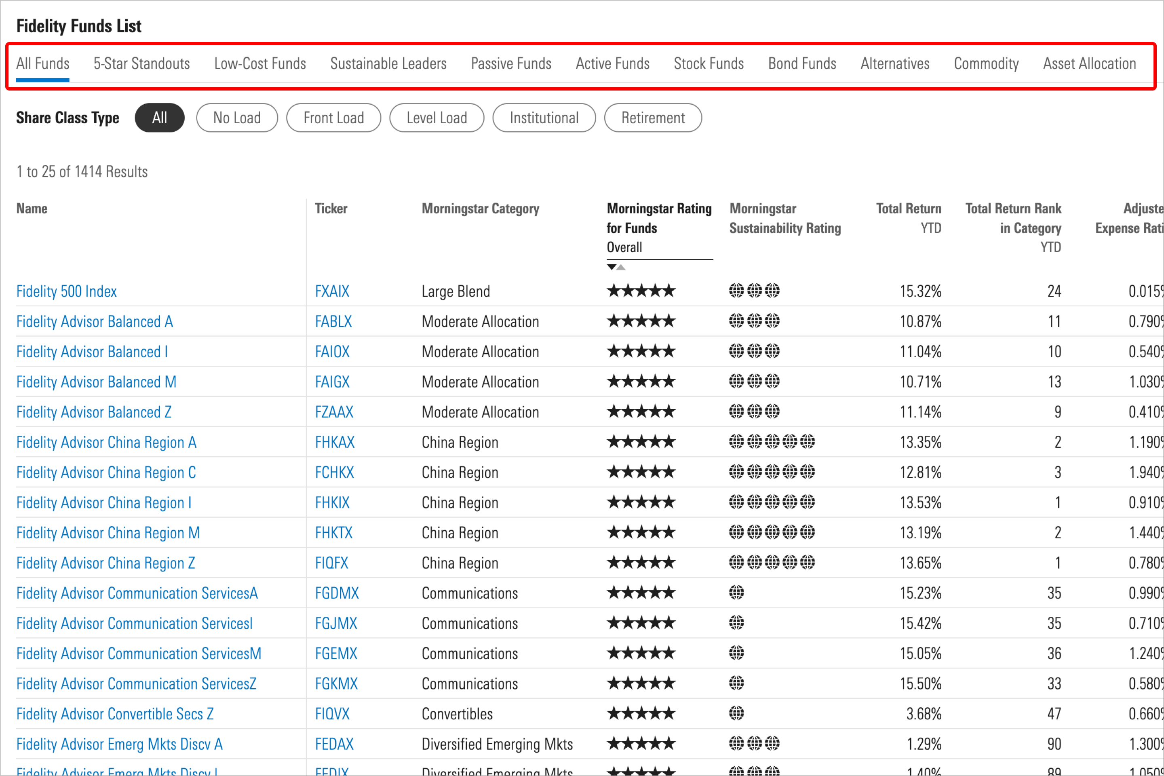
Task: Open Fidelity Advisor China Region I link
Action: coord(104,502)
